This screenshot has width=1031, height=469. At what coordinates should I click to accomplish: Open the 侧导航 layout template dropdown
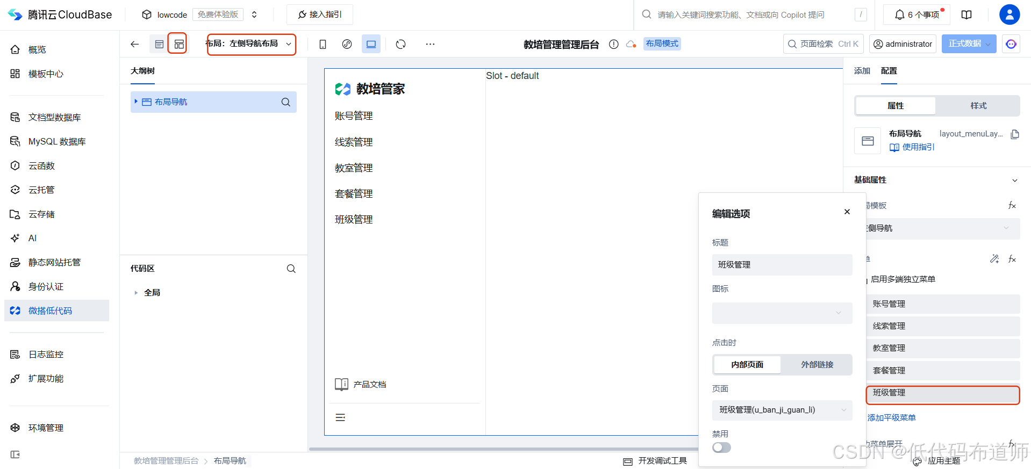tap(942, 228)
